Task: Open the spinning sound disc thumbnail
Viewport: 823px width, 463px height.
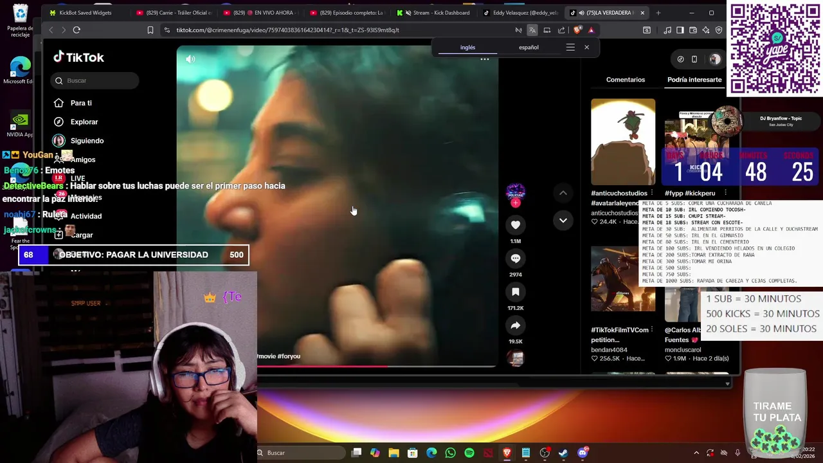Action: (x=516, y=359)
